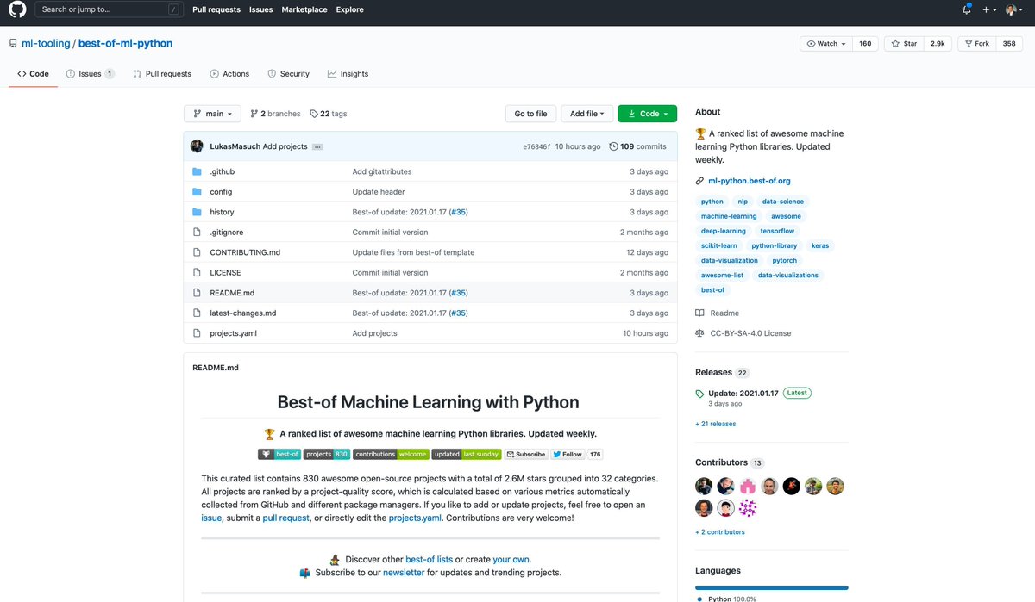Open the plus create-new menu
1035x602 pixels.
988,9
